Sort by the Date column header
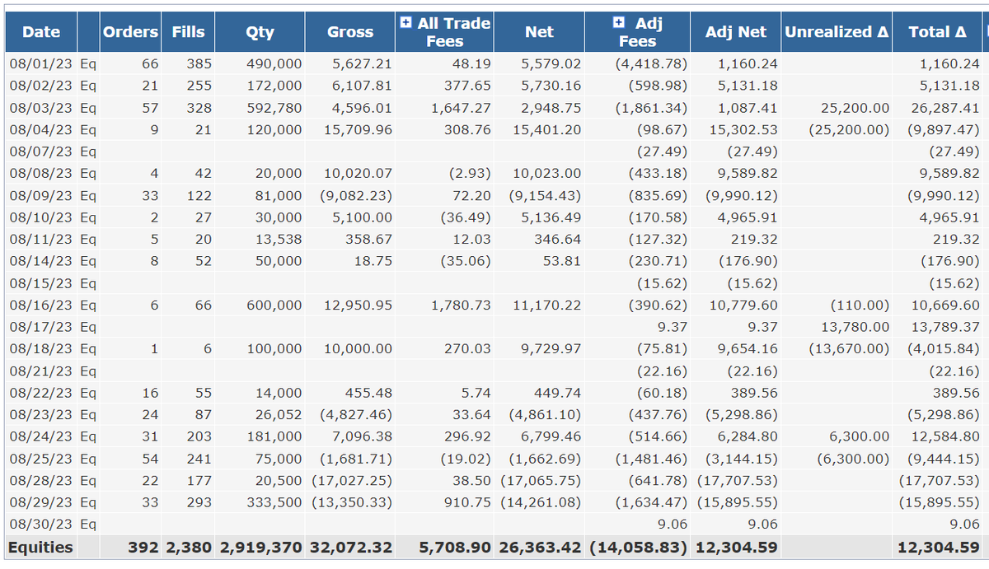The height and width of the screenshot is (569, 989). click(x=41, y=32)
